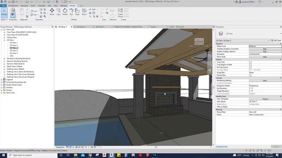Expand the Ceiling Plans tree node
The width and height of the screenshot is (282, 158).
click(x=4, y=37)
